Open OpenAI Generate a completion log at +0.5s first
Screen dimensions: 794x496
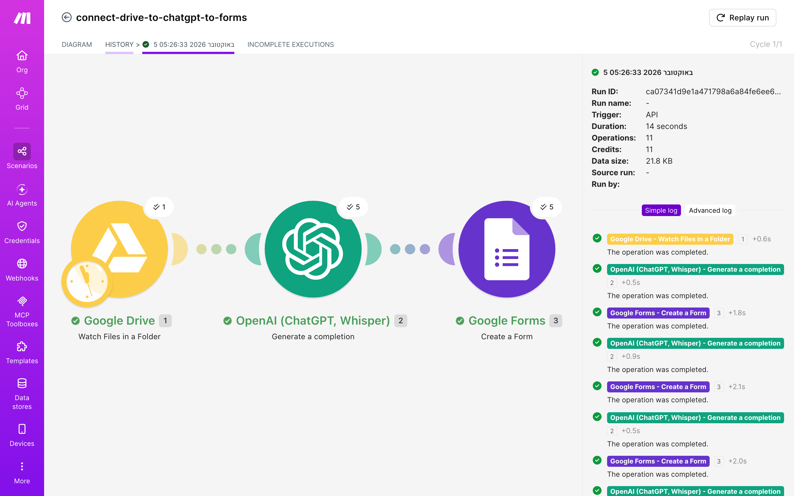[x=695, y=269]
